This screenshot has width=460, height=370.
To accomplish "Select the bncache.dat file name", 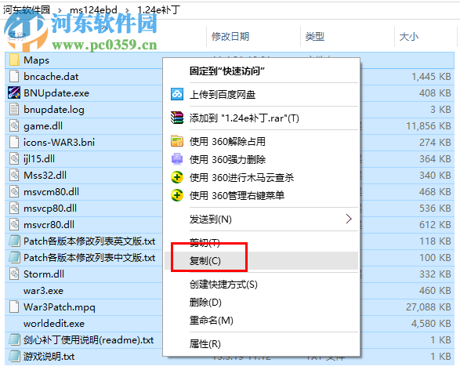I will [51, 77].
